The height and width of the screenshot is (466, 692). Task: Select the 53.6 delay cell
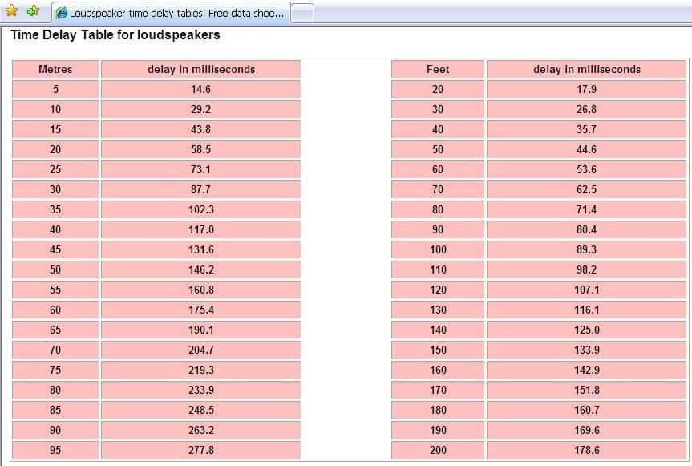tap(586, 169)
